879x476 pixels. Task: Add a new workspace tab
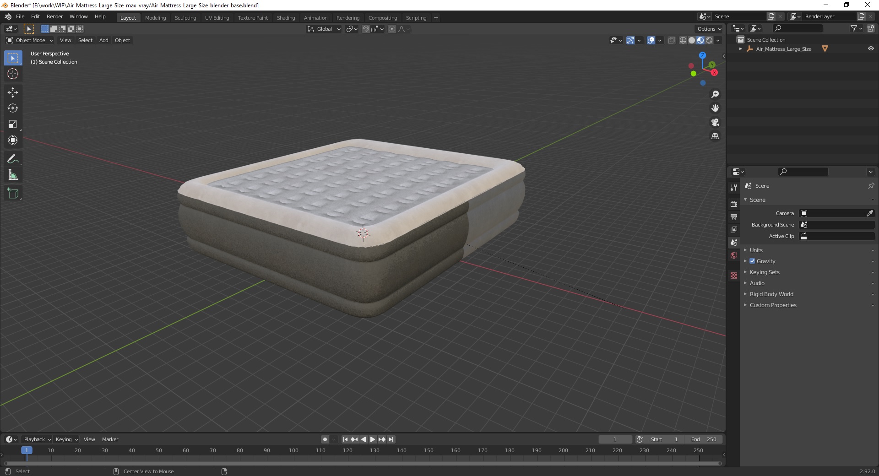tap(436, 18)
